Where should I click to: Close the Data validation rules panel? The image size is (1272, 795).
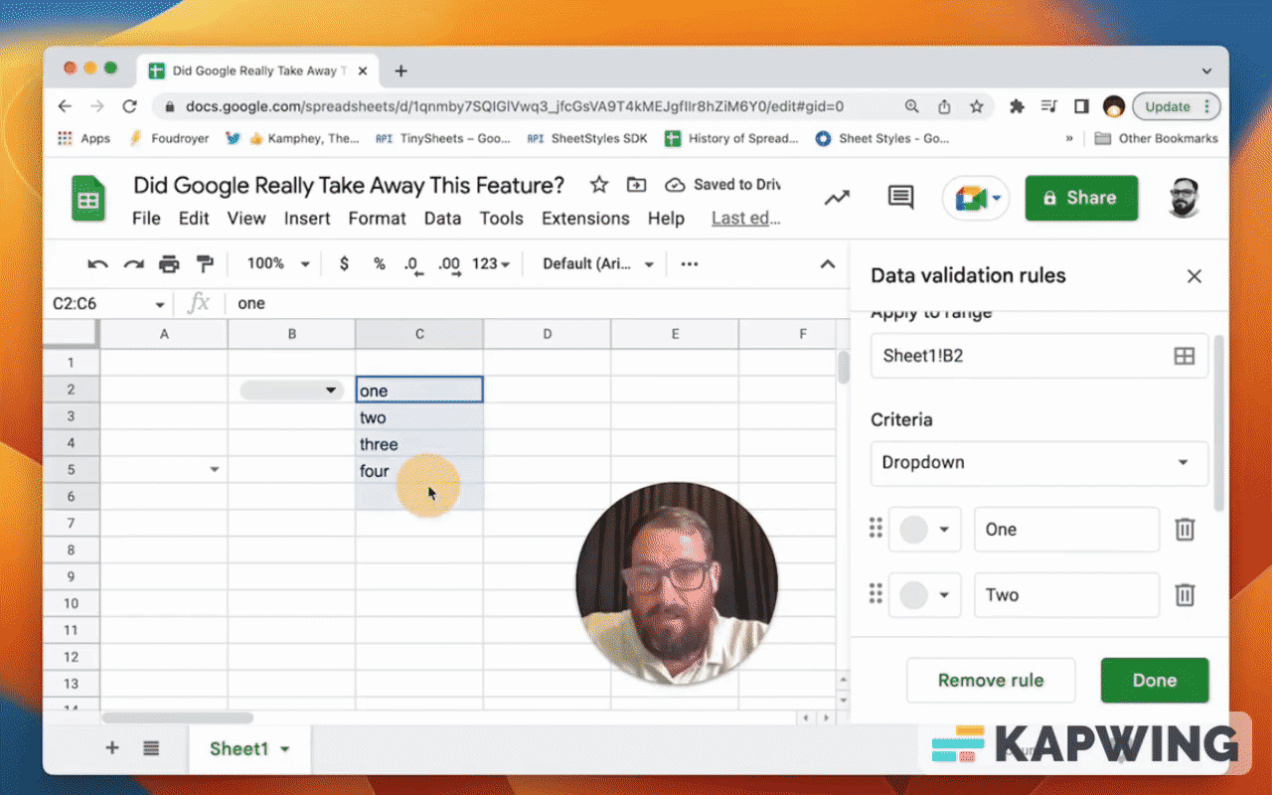(1194, 276)
